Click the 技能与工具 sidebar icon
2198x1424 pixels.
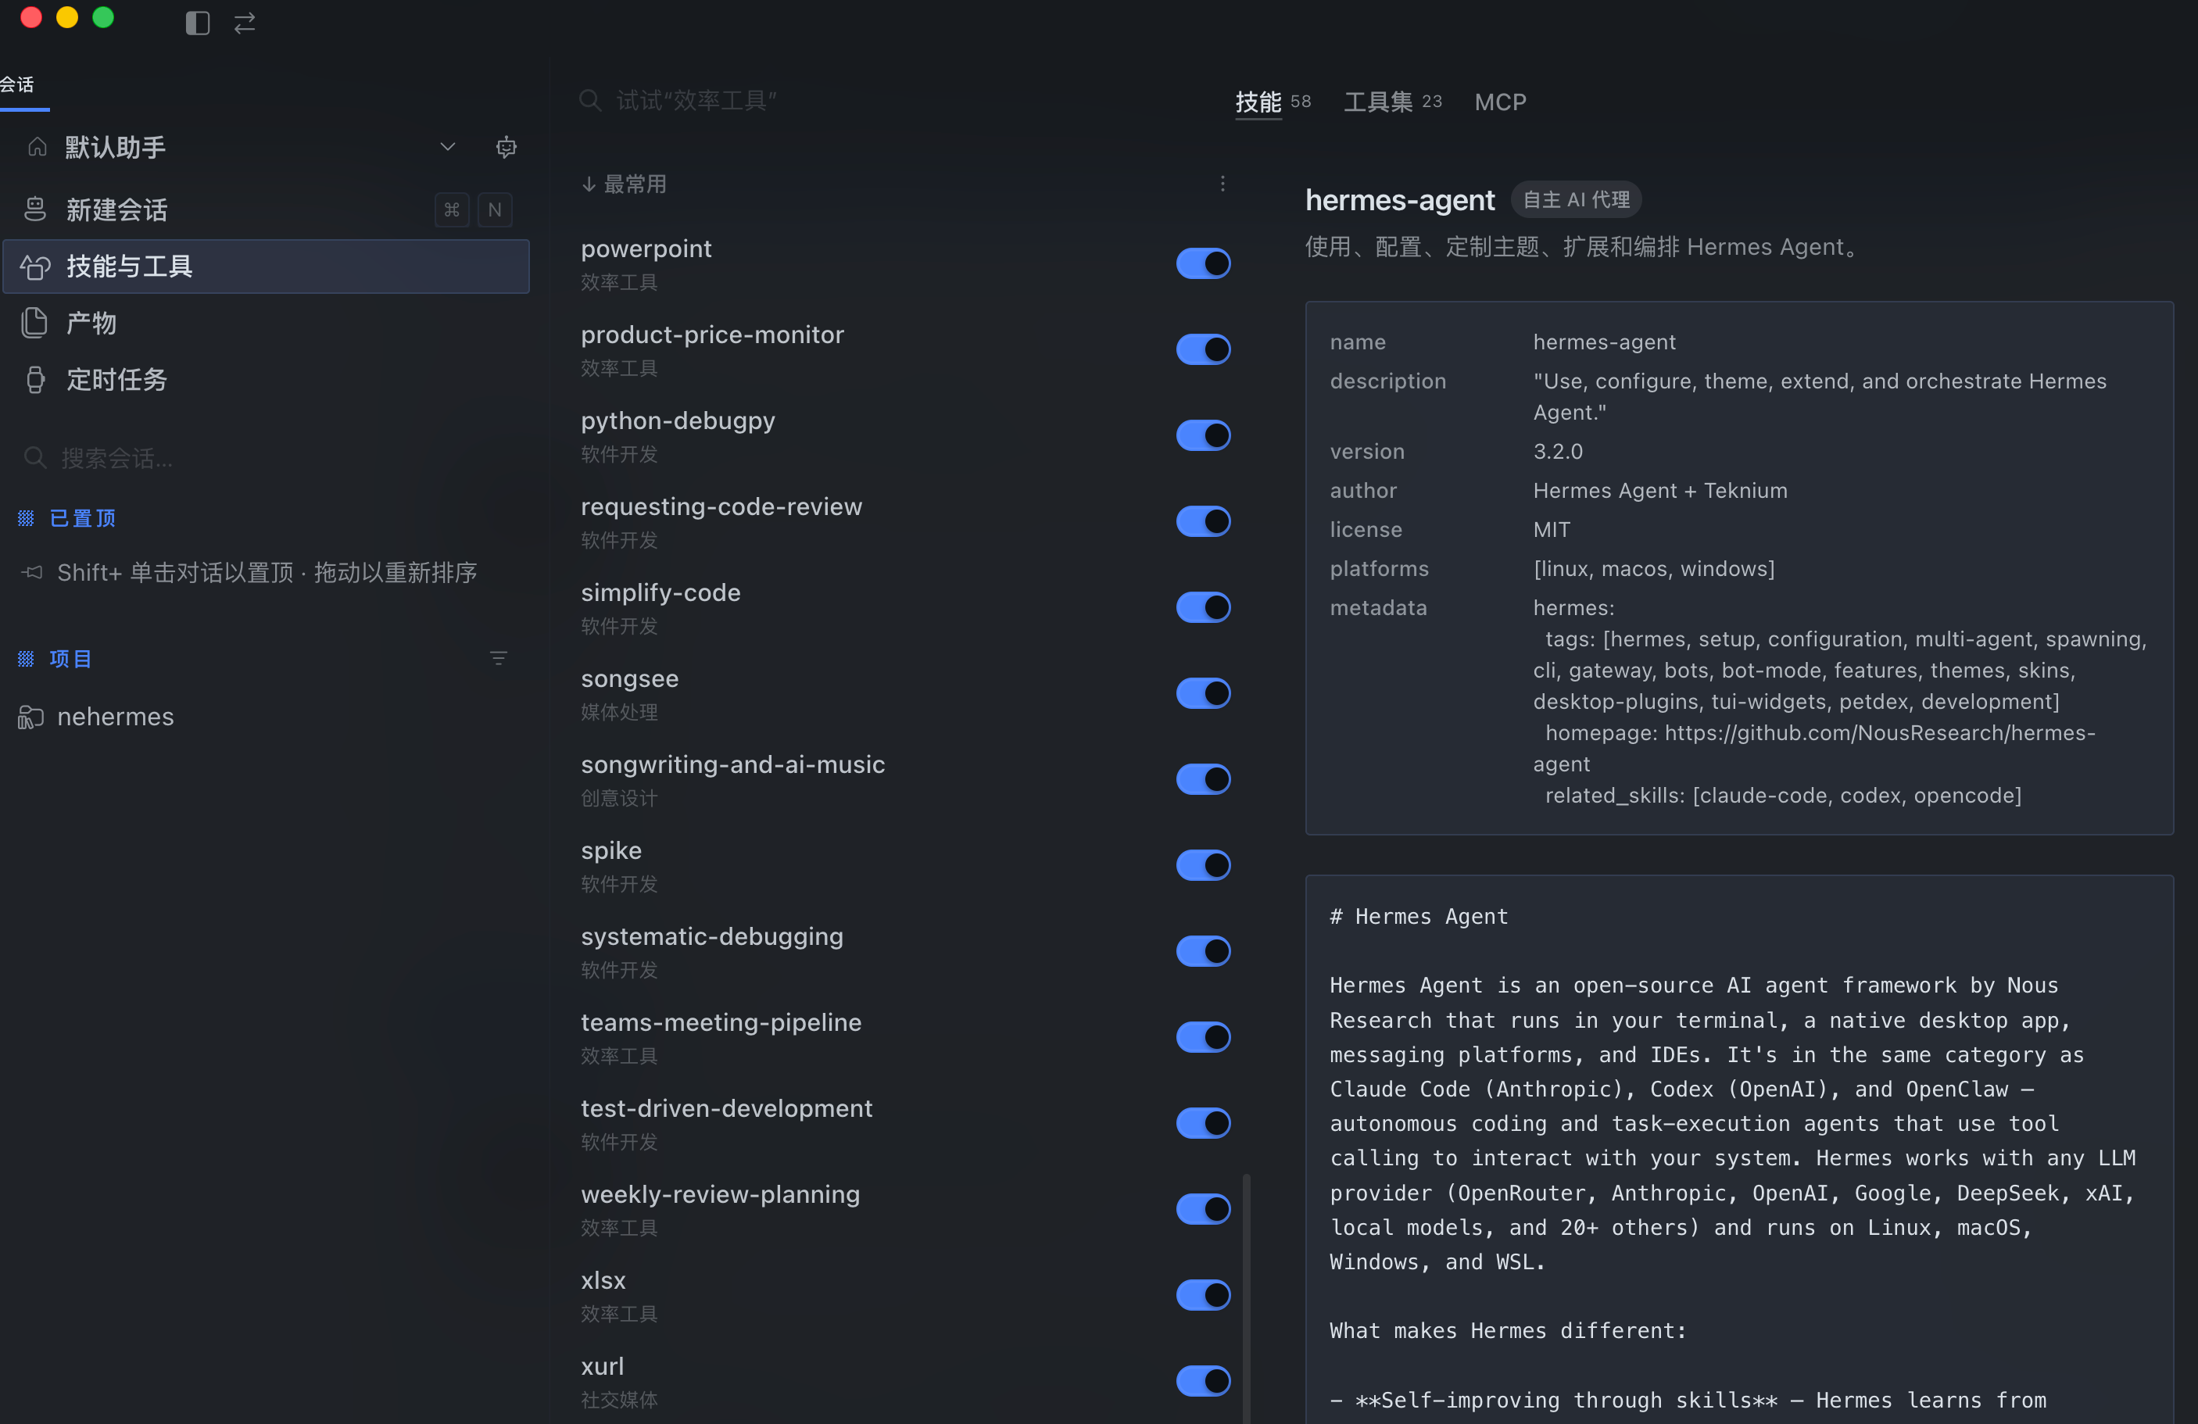(x=35, y=267)
